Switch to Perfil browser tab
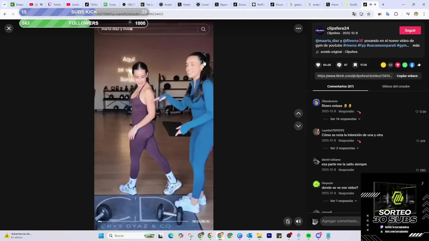The image size is (429, 241). (x=258, y=5)
